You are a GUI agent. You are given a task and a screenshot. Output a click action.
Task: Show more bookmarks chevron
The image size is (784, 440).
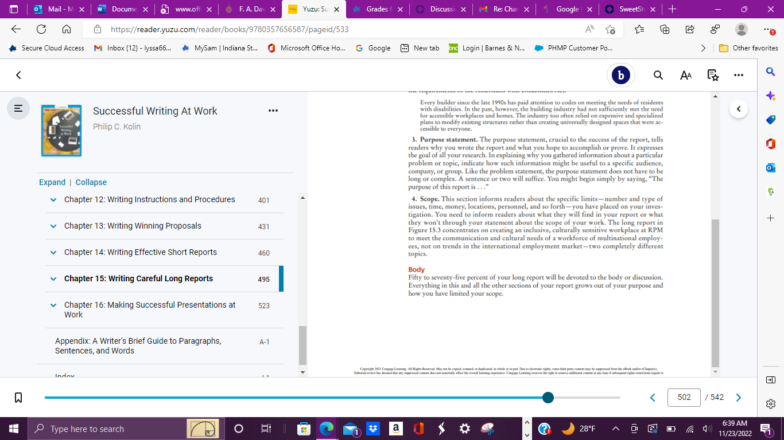coord(704,48)
